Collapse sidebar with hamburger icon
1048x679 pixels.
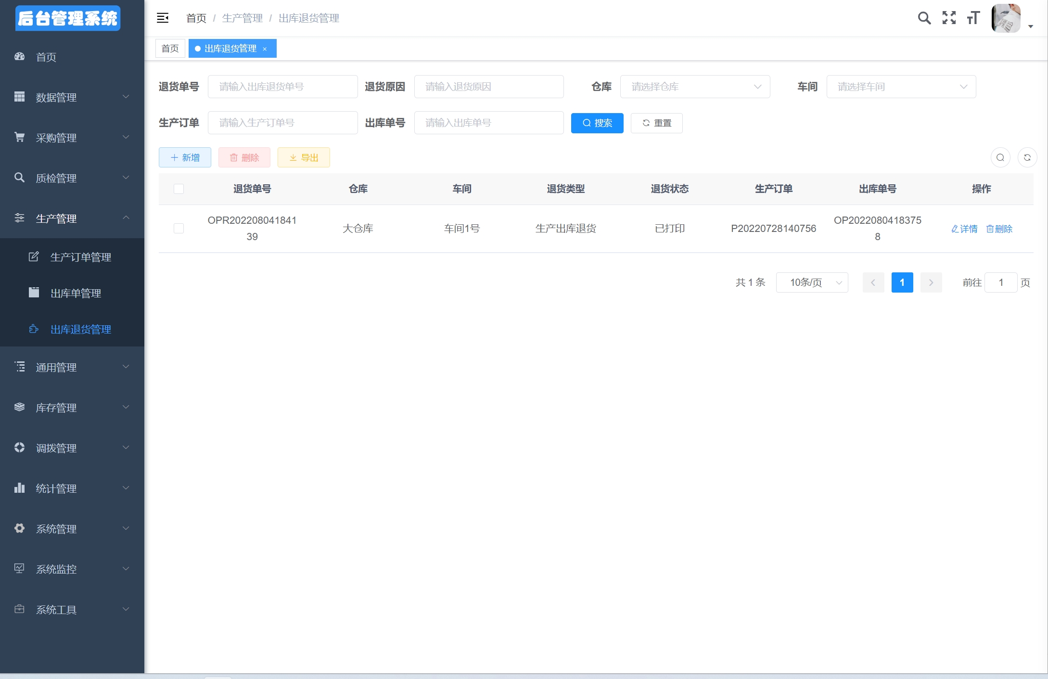pos(163,18)
